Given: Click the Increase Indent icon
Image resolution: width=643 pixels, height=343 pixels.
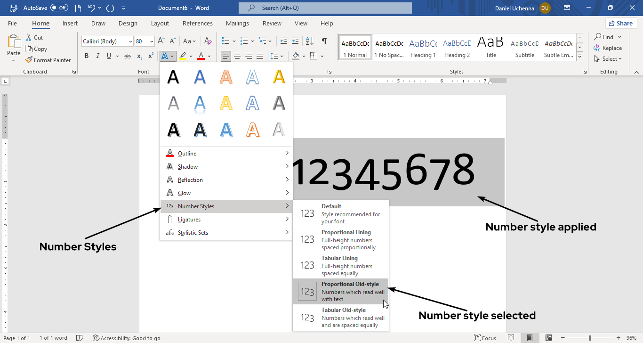Looking at the screenshot, I should pyautogui.click(x=295, y=41).
